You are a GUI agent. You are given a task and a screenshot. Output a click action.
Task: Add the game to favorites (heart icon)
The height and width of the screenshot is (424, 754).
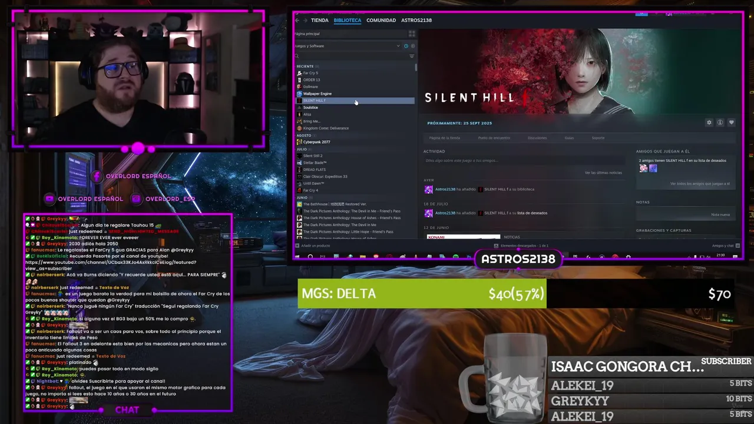[x=731, y=122]
